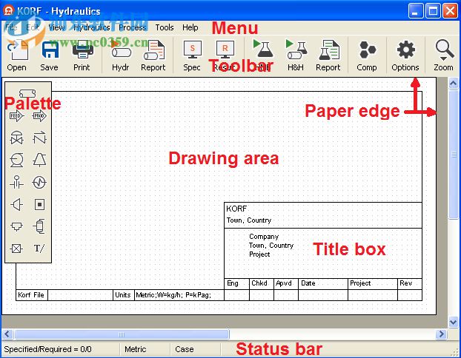Select the FEED arrow palette tool
The height and width of the screenshot is (358, 461).
[x=16, y=116]
